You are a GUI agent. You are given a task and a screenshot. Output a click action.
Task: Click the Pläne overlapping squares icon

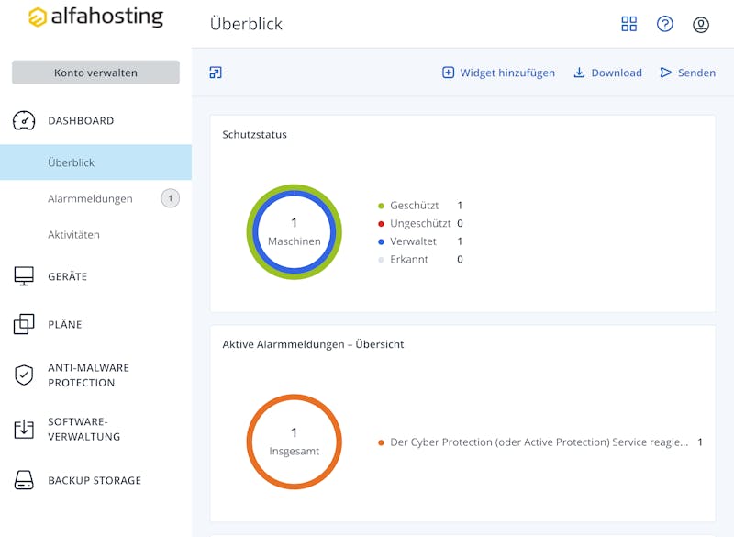24,324
